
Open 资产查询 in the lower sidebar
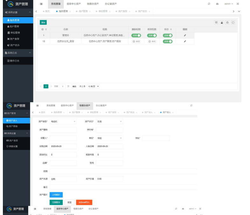13,126
